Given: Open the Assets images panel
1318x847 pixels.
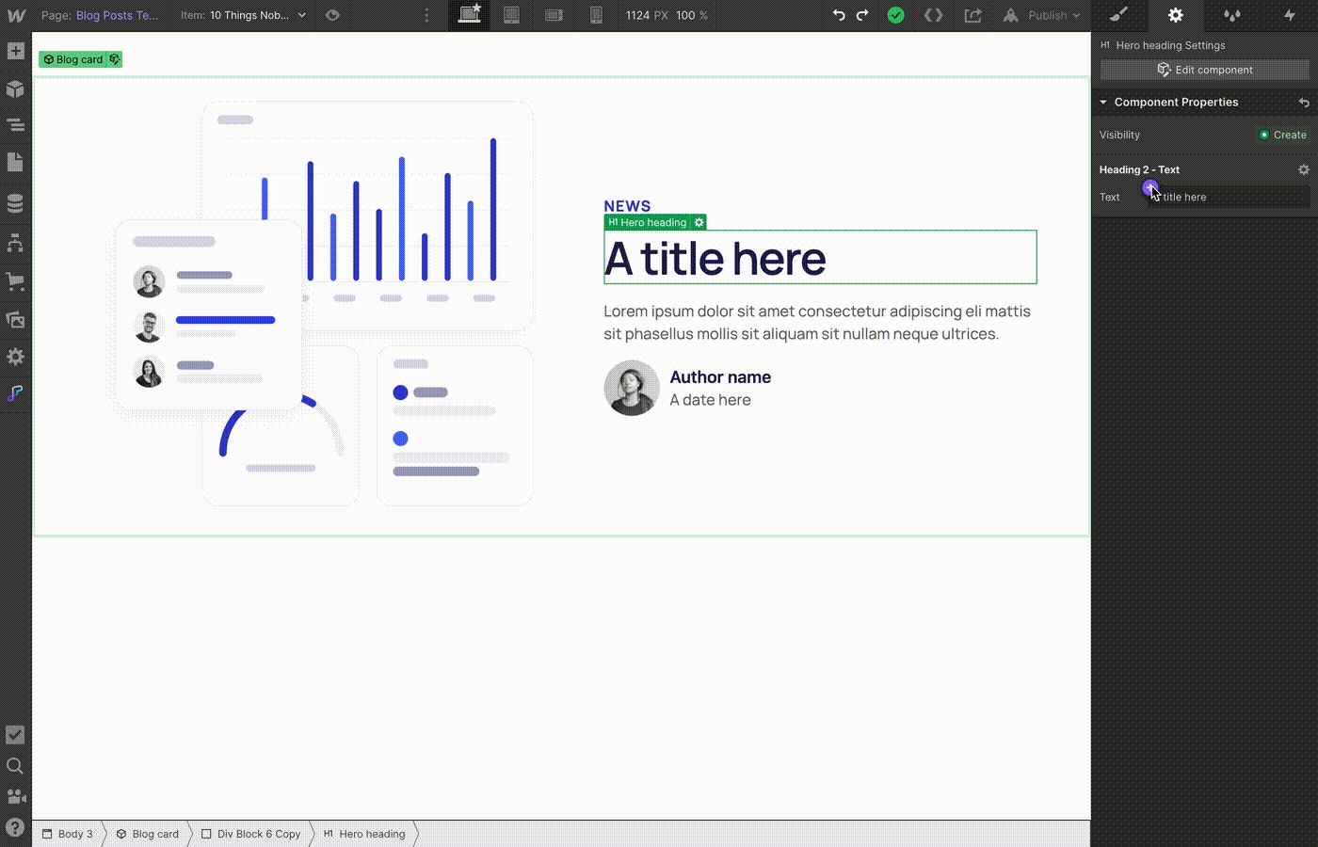Looking at the screenshot, I should [15, 320].
